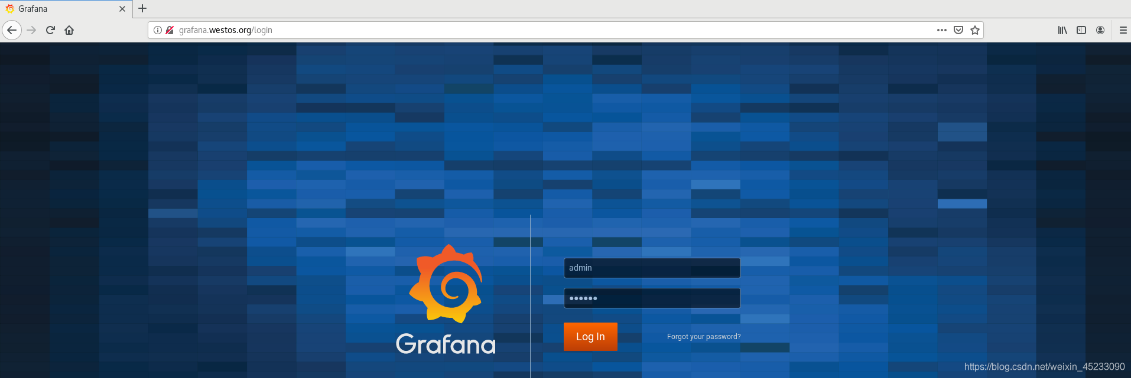The width and height of the screenshot is (1131, 378).
Task: Select the Grafana browser tab
Action: pos(66,9)
